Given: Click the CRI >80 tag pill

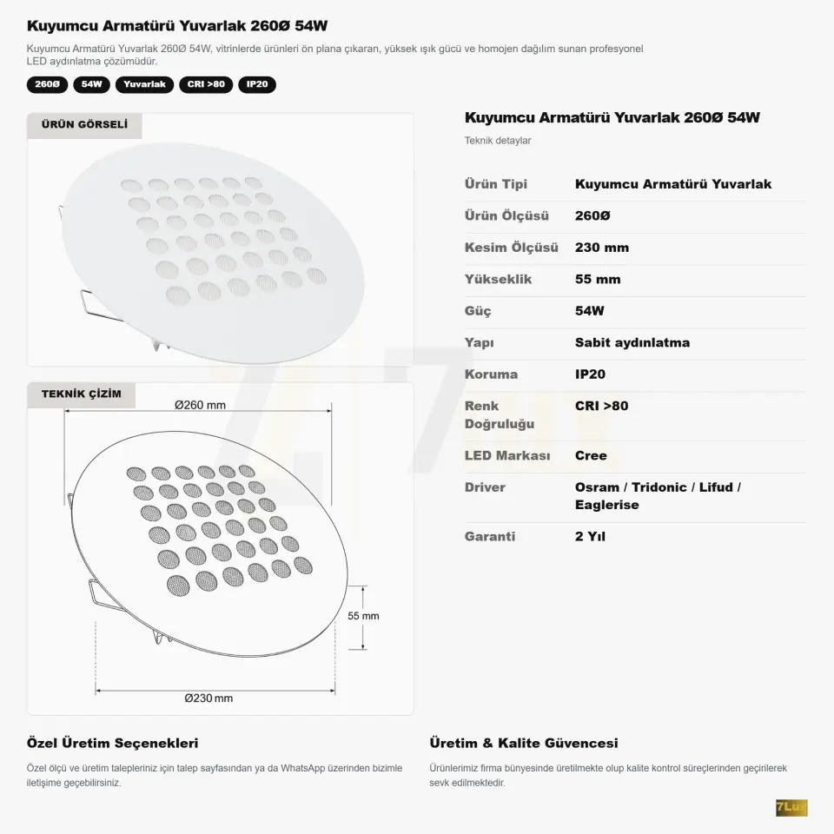Looking at the screenshot, I should pos(206,84).
